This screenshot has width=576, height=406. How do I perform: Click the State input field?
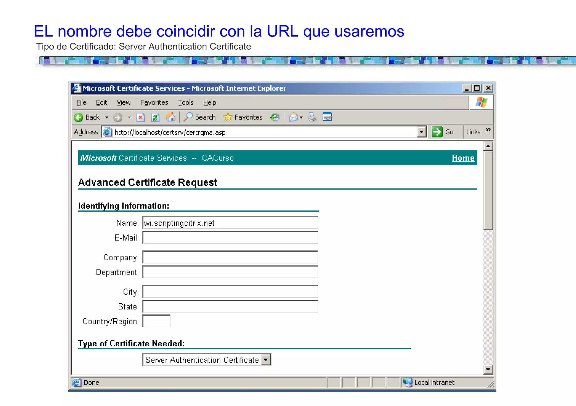(x=230, y=306)
